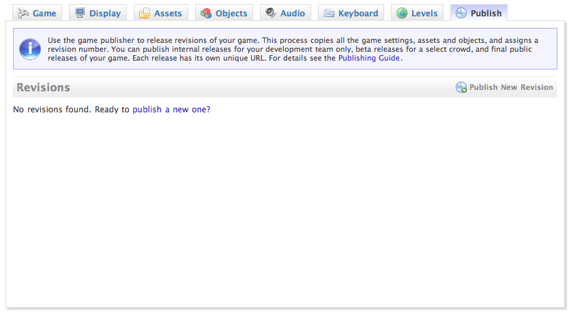Follow the "publish a new one?" link
Image resolution: width=569 pixels, height=314 pixels.
click(171, 109)
